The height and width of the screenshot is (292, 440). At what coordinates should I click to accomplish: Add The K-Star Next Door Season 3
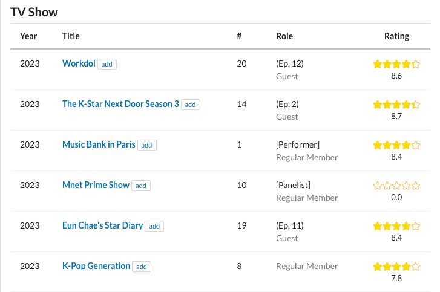click(x=190, y=105)
